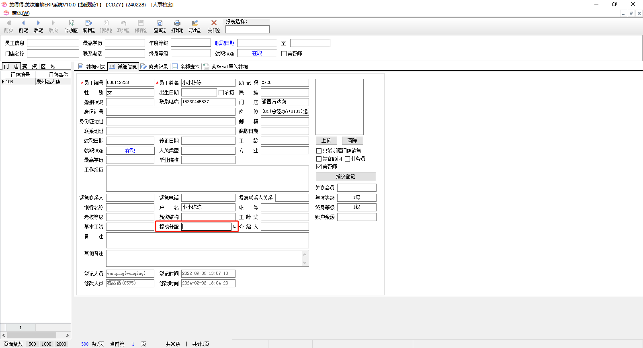Click the Edit (编辑) toolbar icon

88,27
